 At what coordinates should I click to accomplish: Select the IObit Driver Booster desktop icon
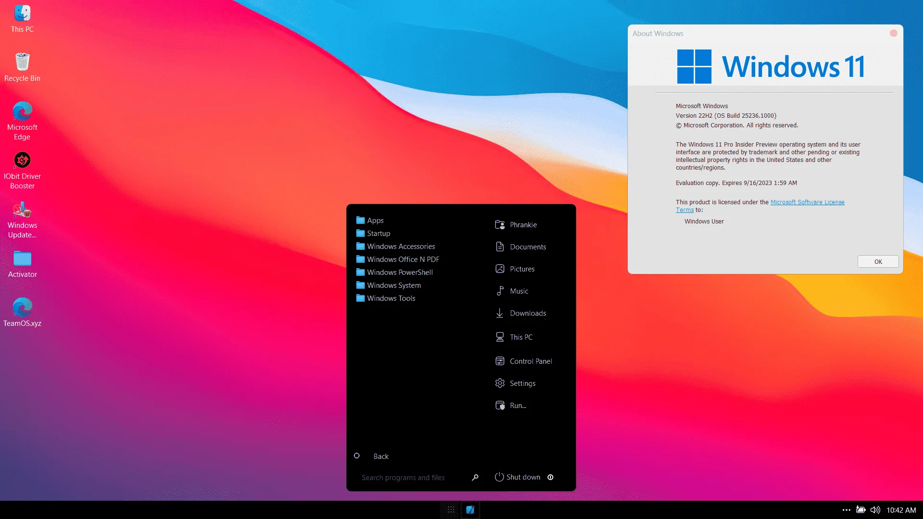click(22, 171)
